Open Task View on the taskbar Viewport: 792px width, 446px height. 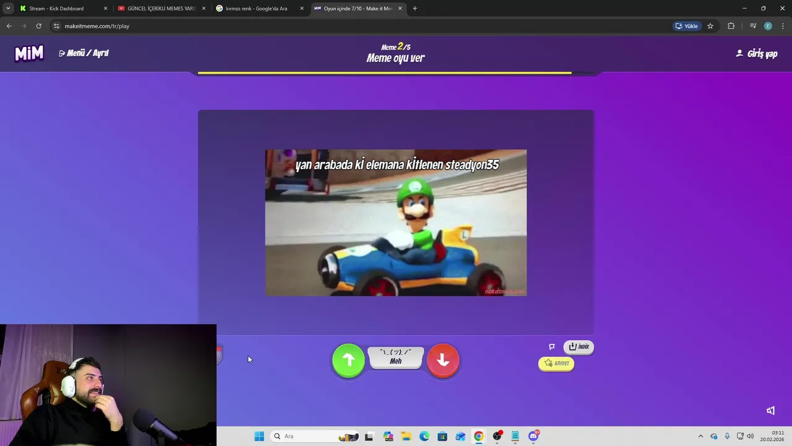click(x=369, y=436)
